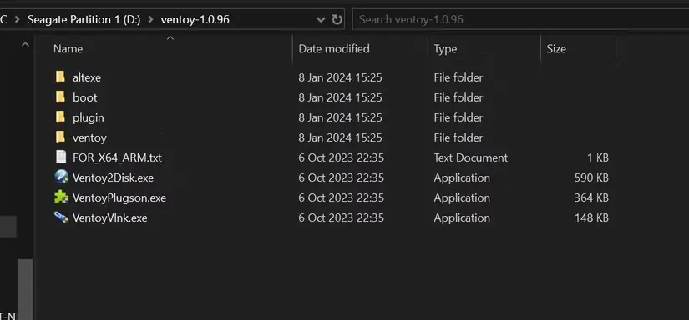The width and height of the screenshot is (689, 320).
Task: Sort files by Size column
Action: coord(556,48)
